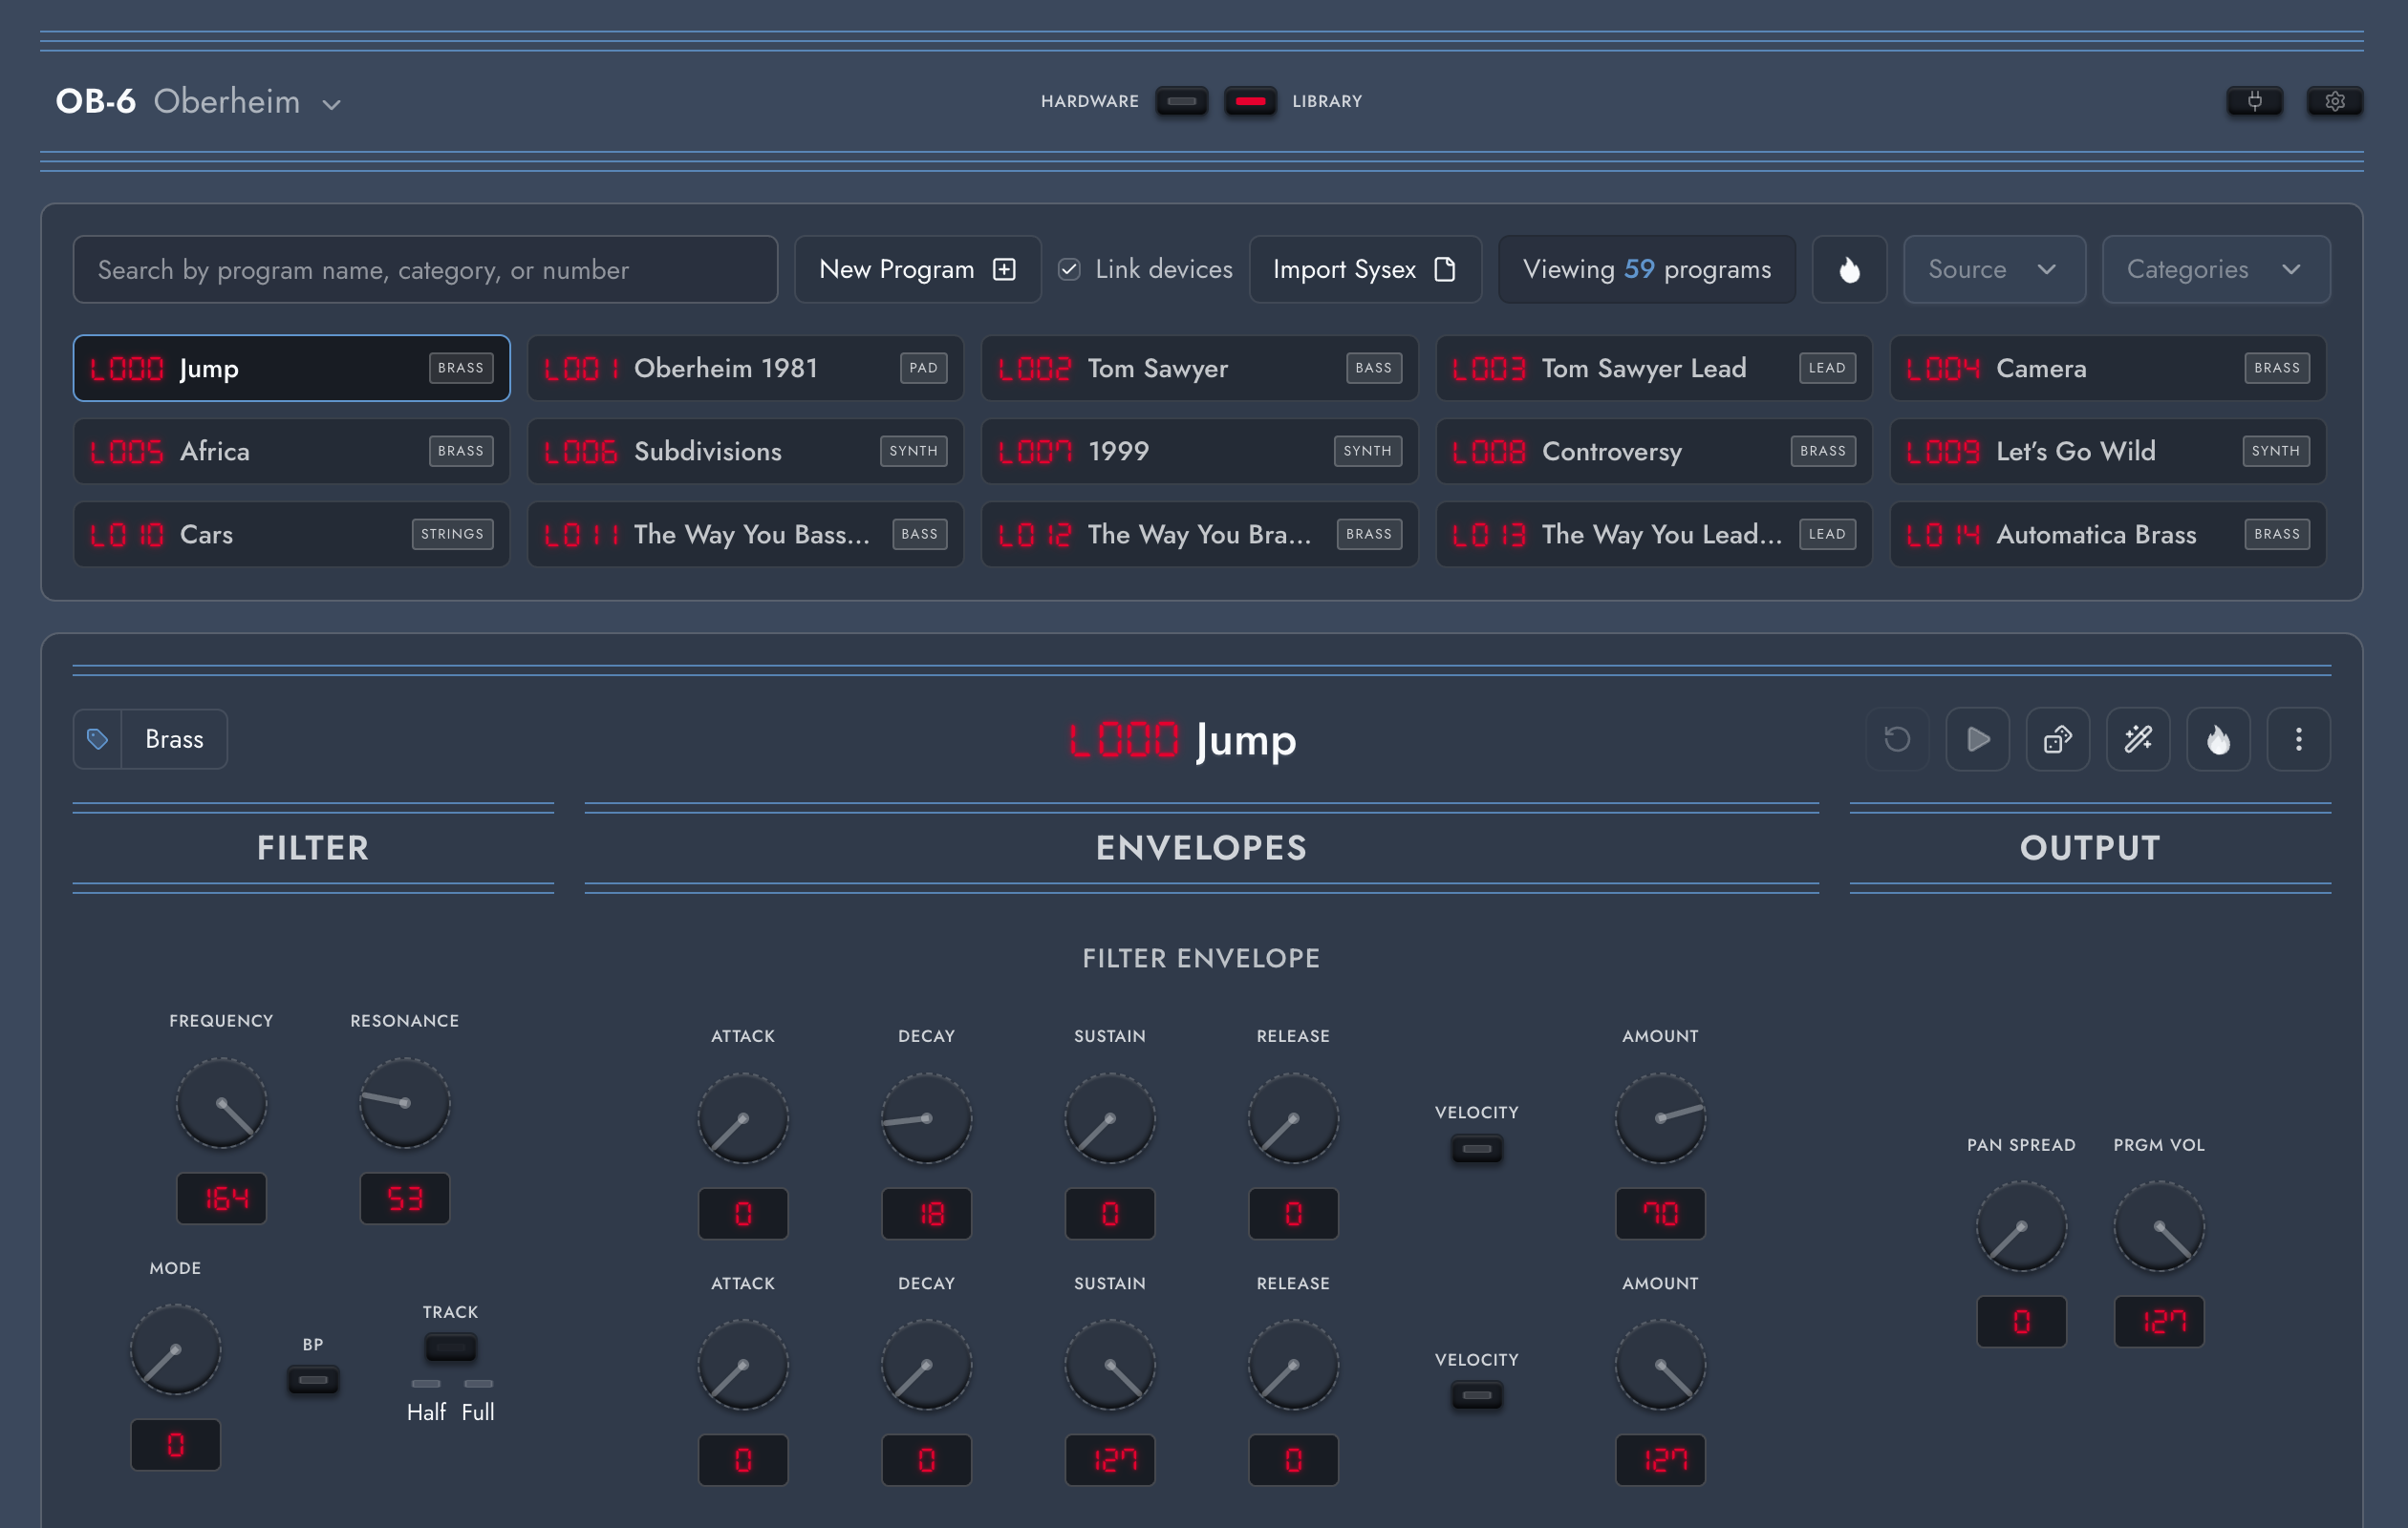Select program L011 The Way You Bass
Screen dimensions: 2408x1528
[x=745, y=534]
